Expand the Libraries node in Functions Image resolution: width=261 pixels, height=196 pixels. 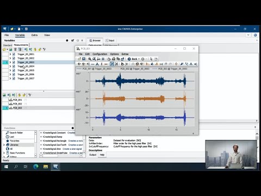[4, 145]
